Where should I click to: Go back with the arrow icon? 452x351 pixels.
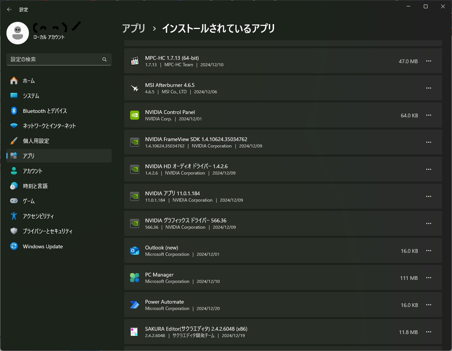pyautogui.click(x=9, y=9)
